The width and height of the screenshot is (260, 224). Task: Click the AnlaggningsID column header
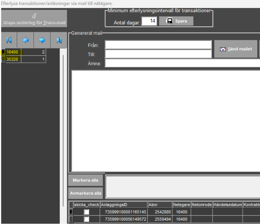[123, 205]
